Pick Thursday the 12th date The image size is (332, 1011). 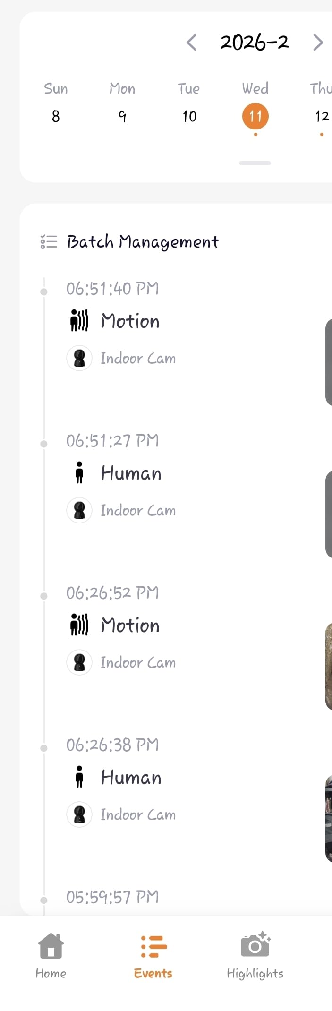click(x=322, y=116)
